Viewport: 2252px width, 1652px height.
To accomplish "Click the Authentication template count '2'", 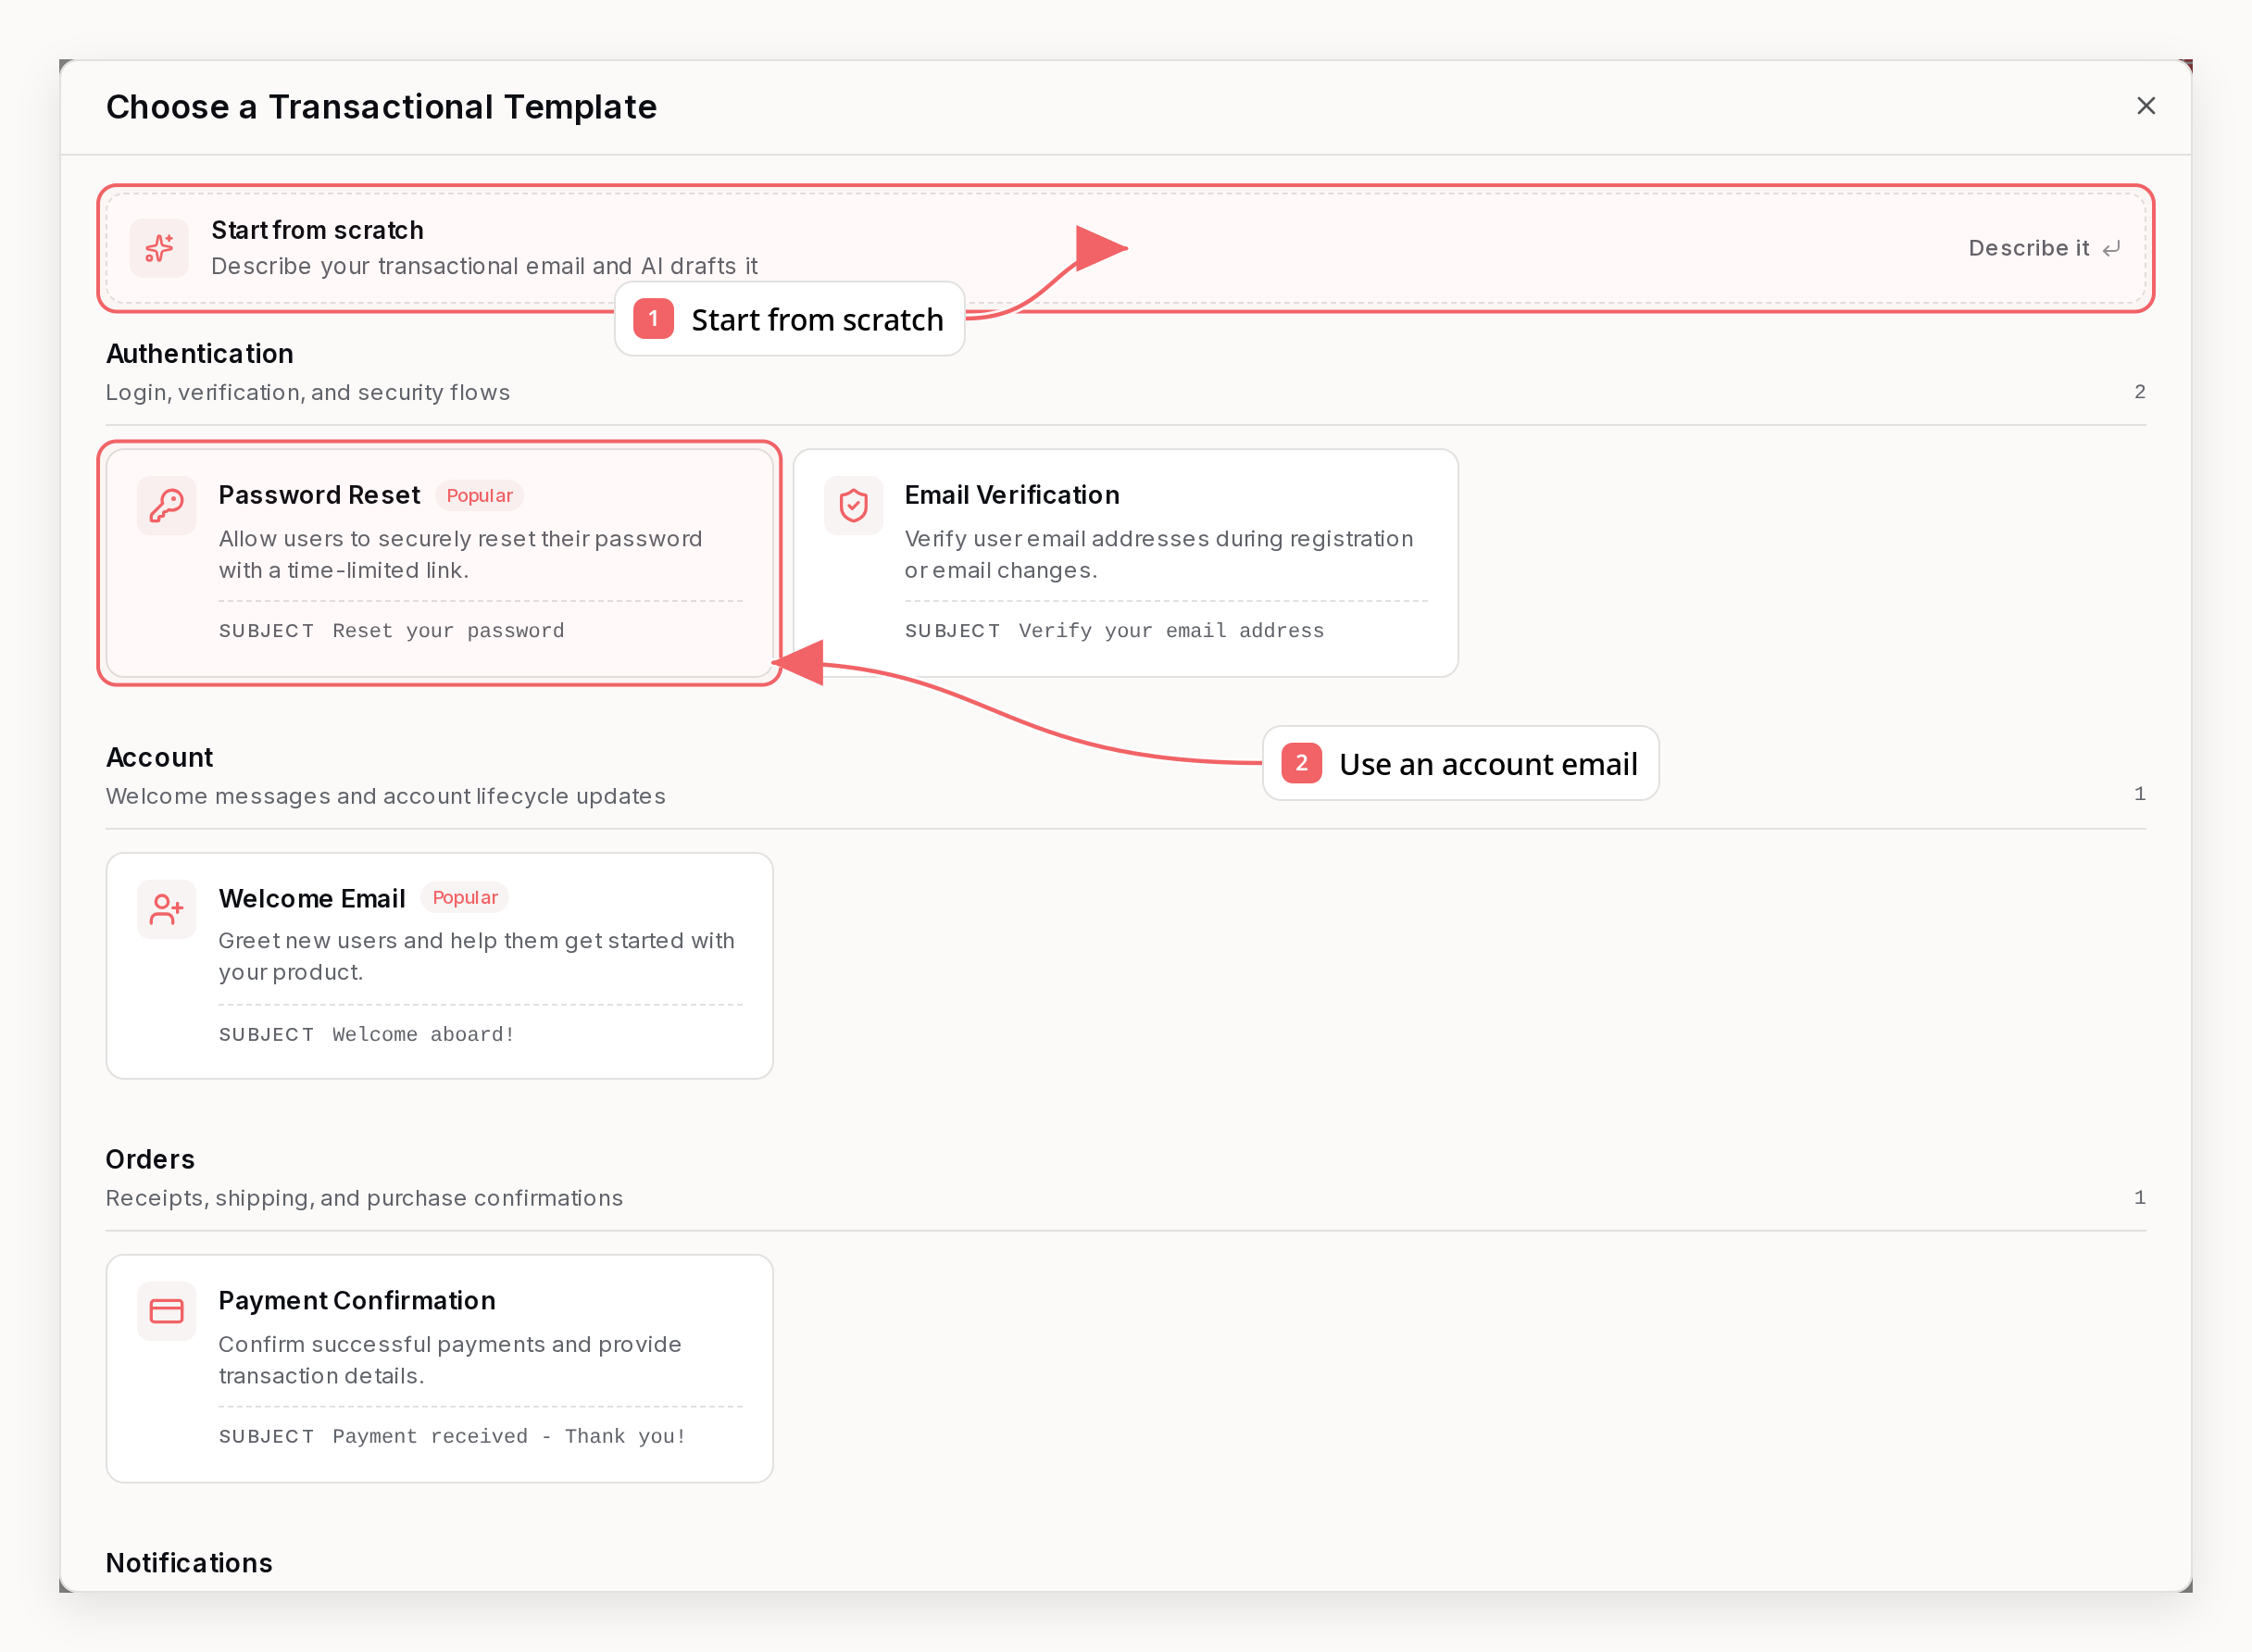I will [2139, 392].
